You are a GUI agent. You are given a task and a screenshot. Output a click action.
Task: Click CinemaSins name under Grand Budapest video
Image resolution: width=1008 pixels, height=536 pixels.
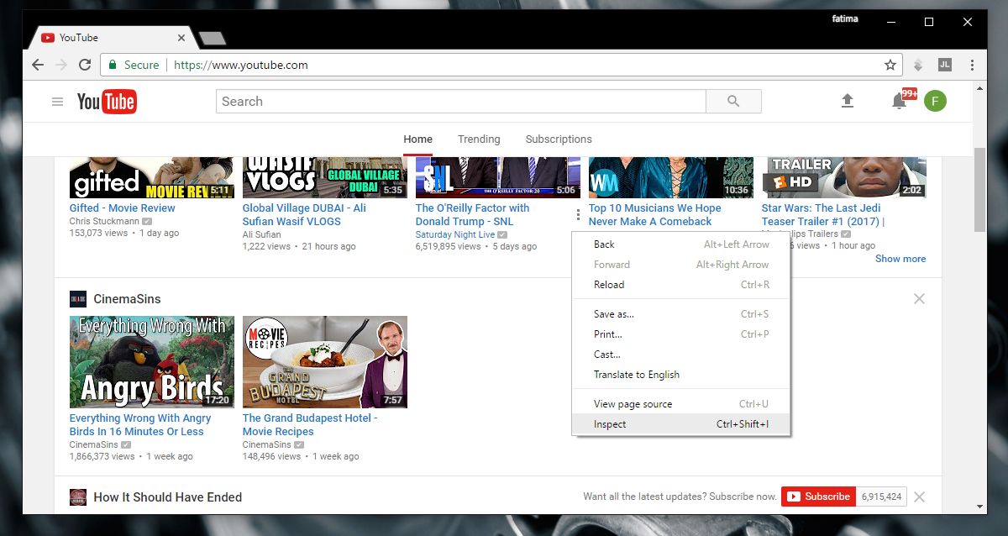click(x=266, y=444)
